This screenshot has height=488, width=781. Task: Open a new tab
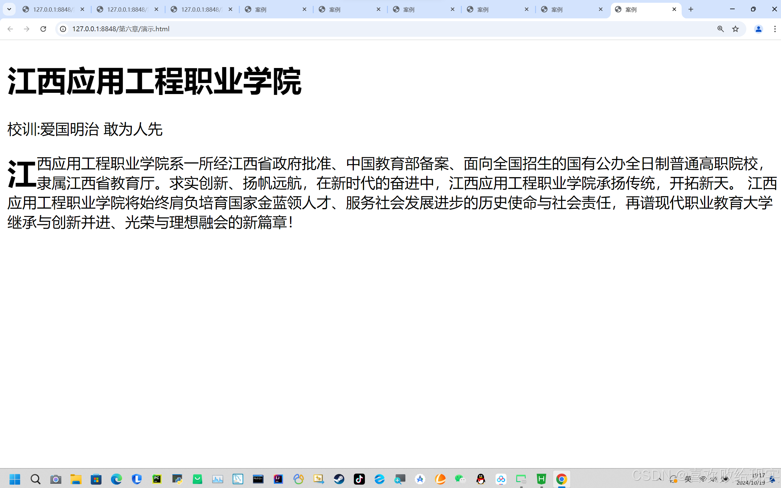[691, 9]
